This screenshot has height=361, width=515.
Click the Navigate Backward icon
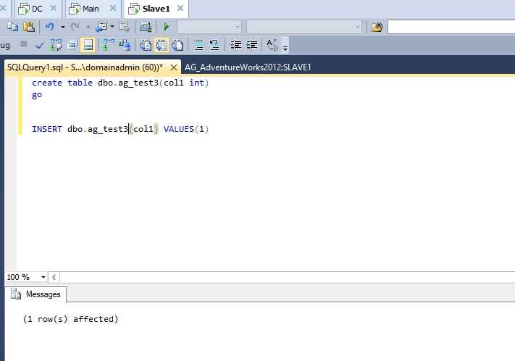coord(101,27)
